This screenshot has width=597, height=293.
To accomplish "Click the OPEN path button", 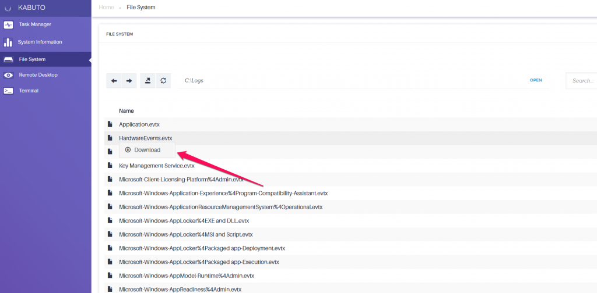I will [x=536, y=80].
